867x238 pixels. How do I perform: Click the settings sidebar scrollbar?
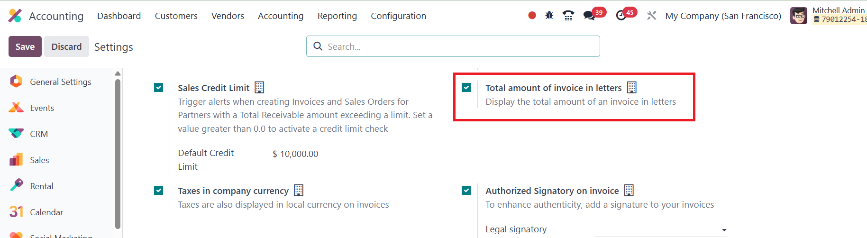(x=118, y=152)
